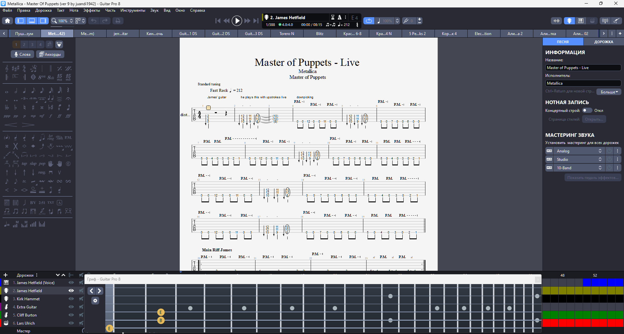Adjust the relative tempo 100% stepper

pos(397,21)
